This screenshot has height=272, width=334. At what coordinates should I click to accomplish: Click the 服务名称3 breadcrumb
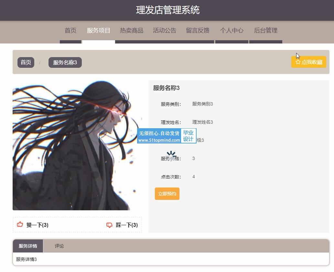[x=65, y=62]
